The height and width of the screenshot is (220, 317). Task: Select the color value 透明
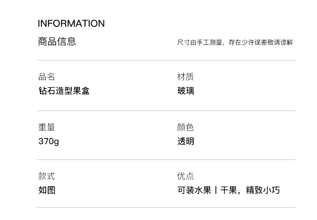click(186, 141)
